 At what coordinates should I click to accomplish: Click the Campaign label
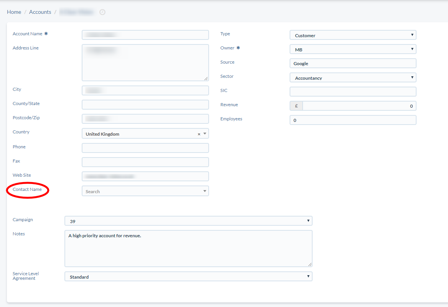(23, 220)
